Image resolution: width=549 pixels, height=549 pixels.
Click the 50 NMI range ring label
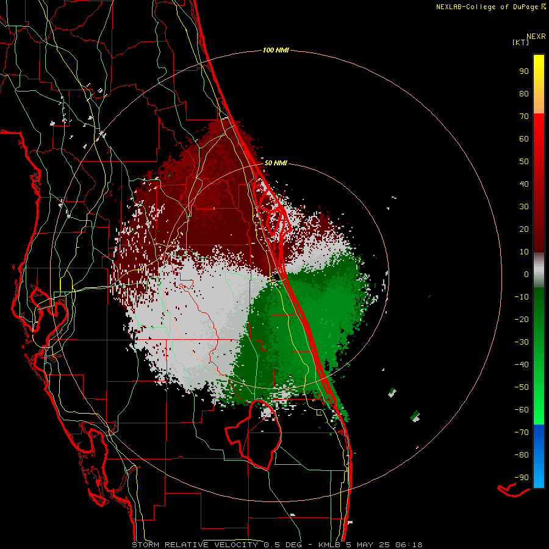coord(276,163)
